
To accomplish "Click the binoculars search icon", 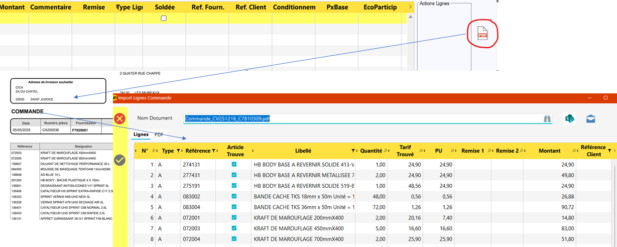I will coord(547,118).
